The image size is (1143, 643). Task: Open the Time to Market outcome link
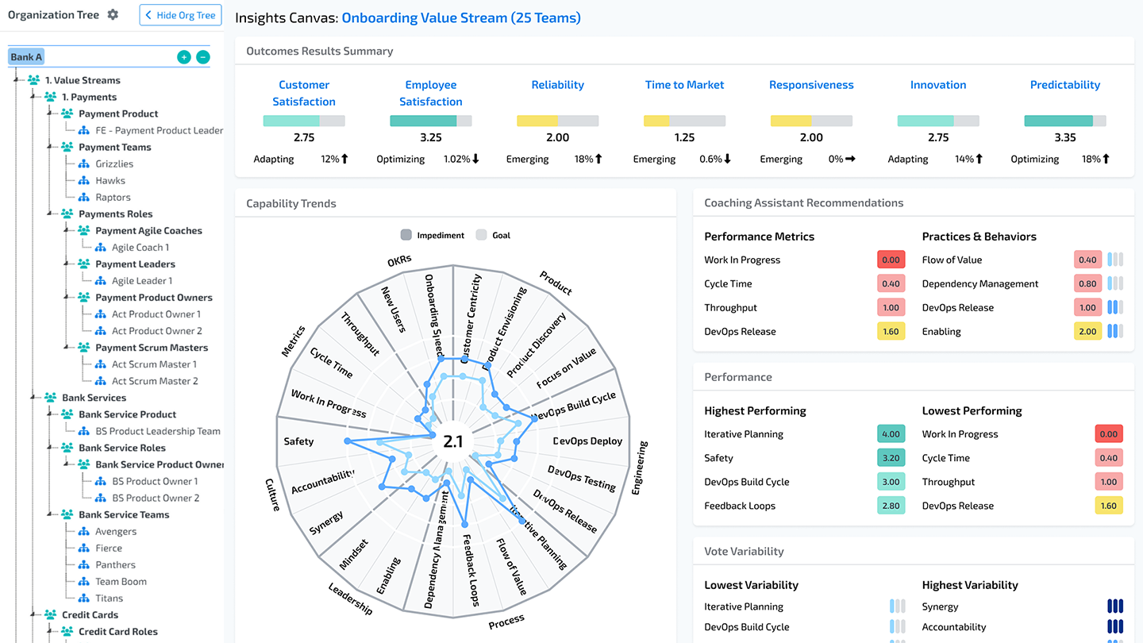(684, 85)
